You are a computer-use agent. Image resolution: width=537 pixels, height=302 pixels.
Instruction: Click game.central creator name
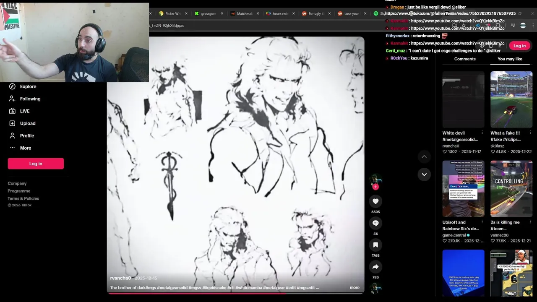(x=454, y=235)
